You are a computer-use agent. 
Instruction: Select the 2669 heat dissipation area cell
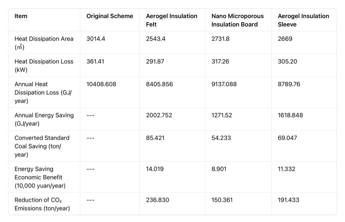click(285, 39)
